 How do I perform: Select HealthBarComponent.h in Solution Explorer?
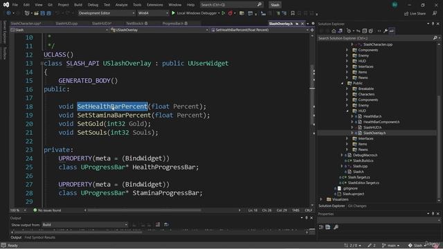coord(381,122)
